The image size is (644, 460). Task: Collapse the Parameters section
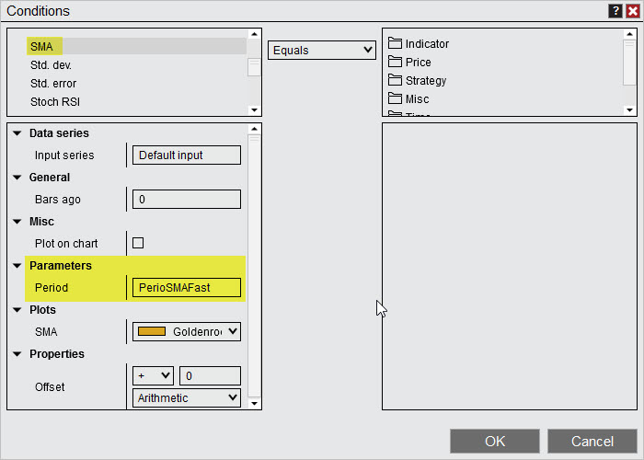pyautogui.click(x=17, y=266)
